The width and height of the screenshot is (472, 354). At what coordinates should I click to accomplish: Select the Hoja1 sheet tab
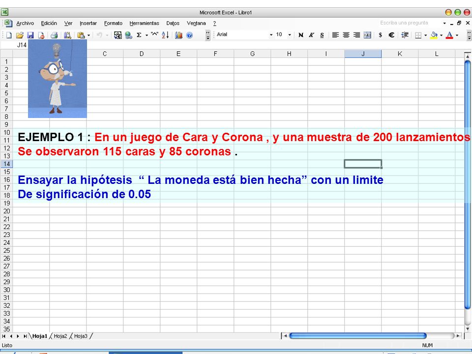click(x=40, y=336)
